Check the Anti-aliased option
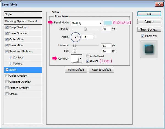The image size is (165, 129). coord(87,57)
